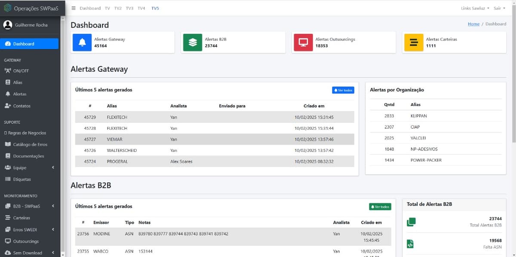Click the Alertas bell icon in sidebar

(x=8, y=94)
